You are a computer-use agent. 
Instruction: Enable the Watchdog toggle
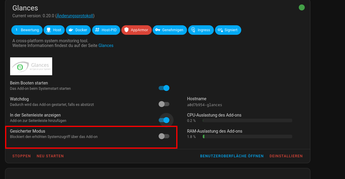(x=164, y=104)
